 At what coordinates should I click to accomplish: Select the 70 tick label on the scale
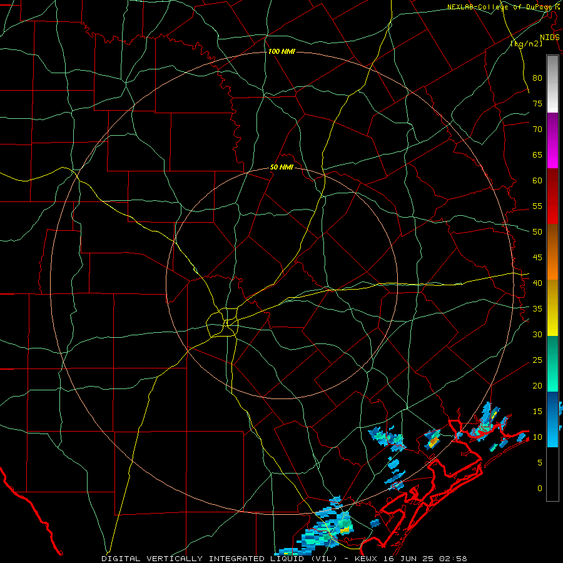pos(537,129)
